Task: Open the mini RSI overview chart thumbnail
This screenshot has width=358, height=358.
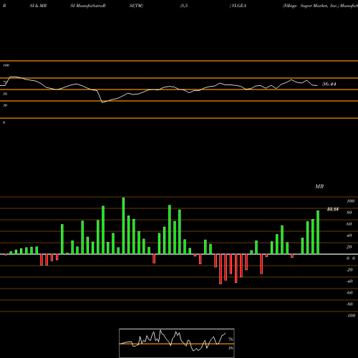Action: tap(177, 343)
